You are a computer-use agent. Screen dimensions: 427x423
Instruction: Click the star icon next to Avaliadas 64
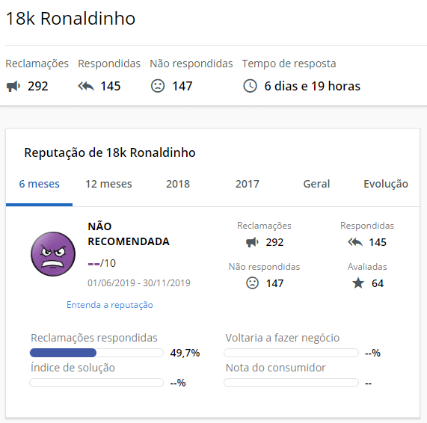click(358, 283)
